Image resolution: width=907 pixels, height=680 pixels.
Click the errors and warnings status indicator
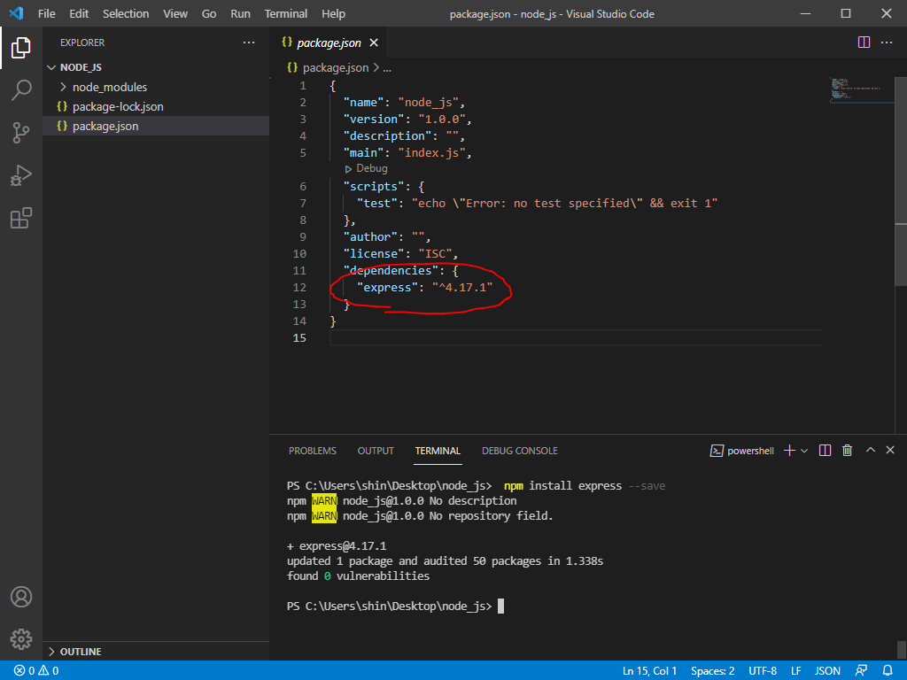point(36,671)
